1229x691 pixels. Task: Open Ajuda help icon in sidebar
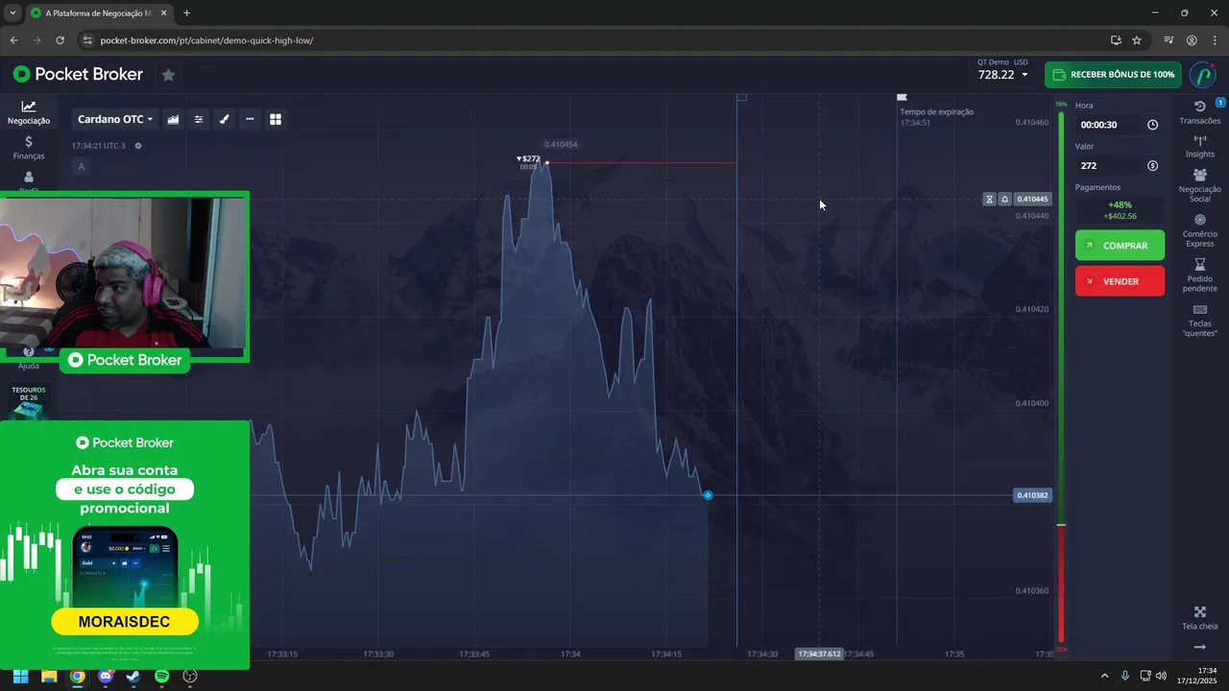pyautogui.click(x=29, y=359)
